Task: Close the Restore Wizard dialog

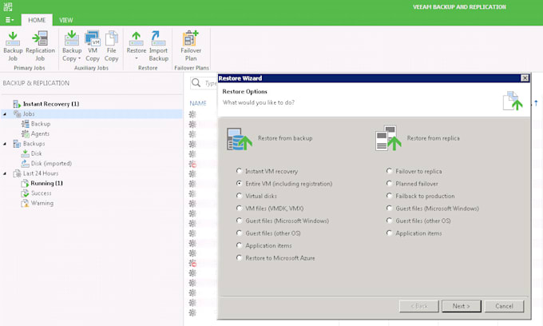Action: point(525,78)
